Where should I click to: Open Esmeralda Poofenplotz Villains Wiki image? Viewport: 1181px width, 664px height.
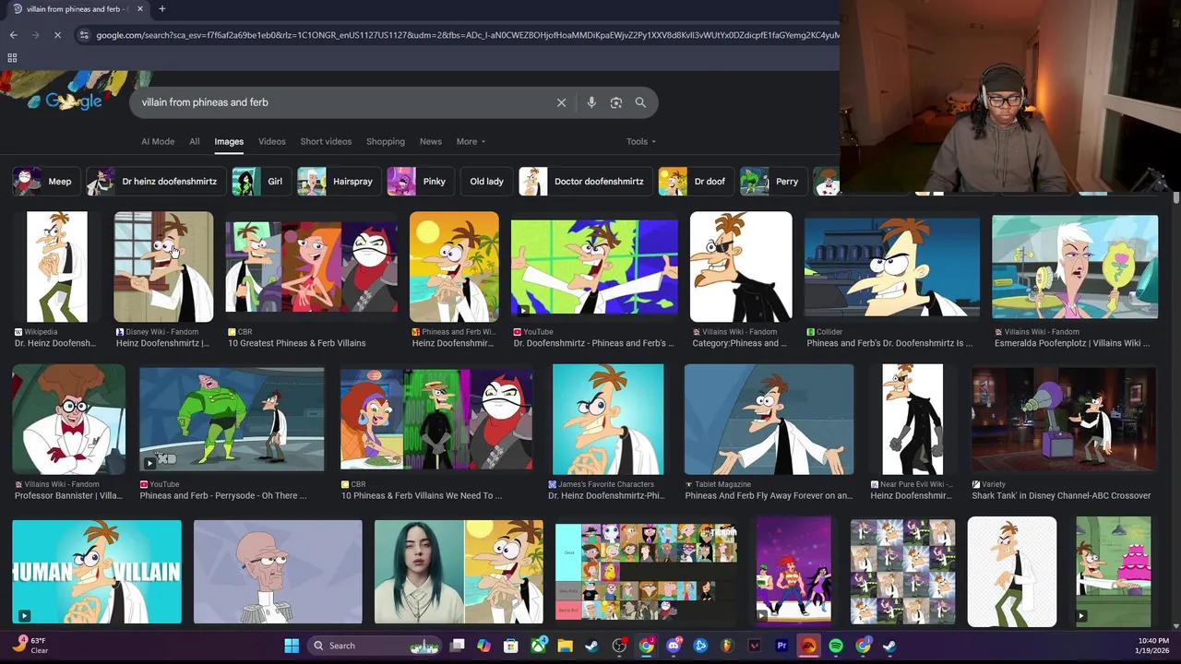click(1075, 267)
